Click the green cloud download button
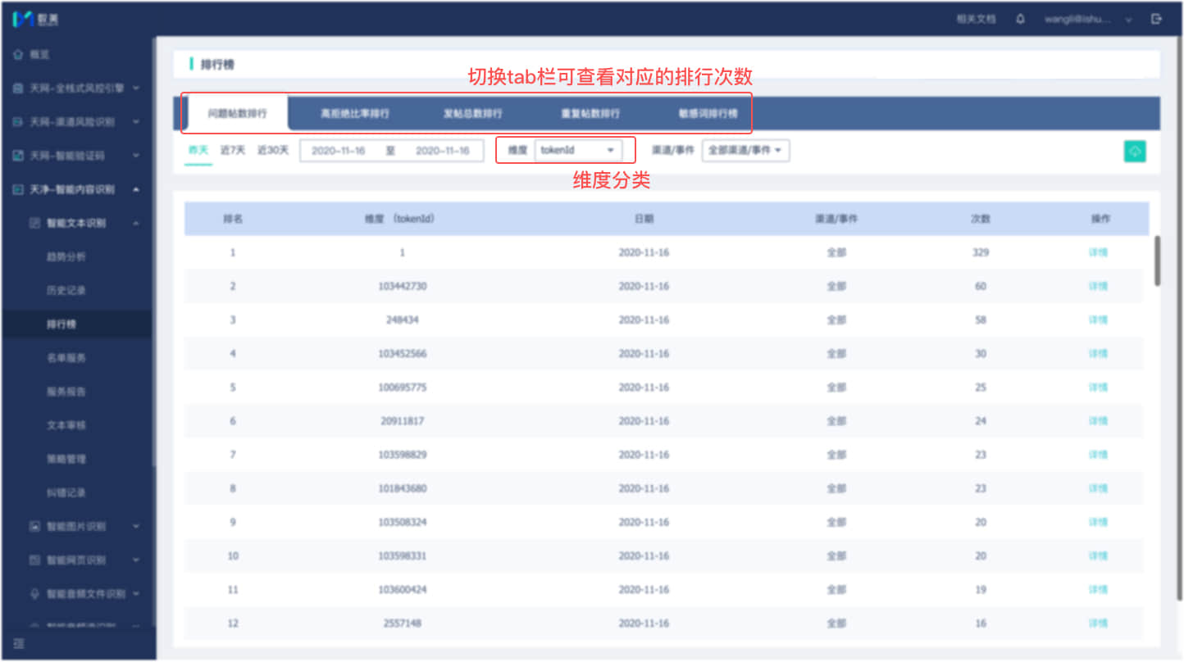Viewport: 1184px width, 662px height. (1135, 152)
